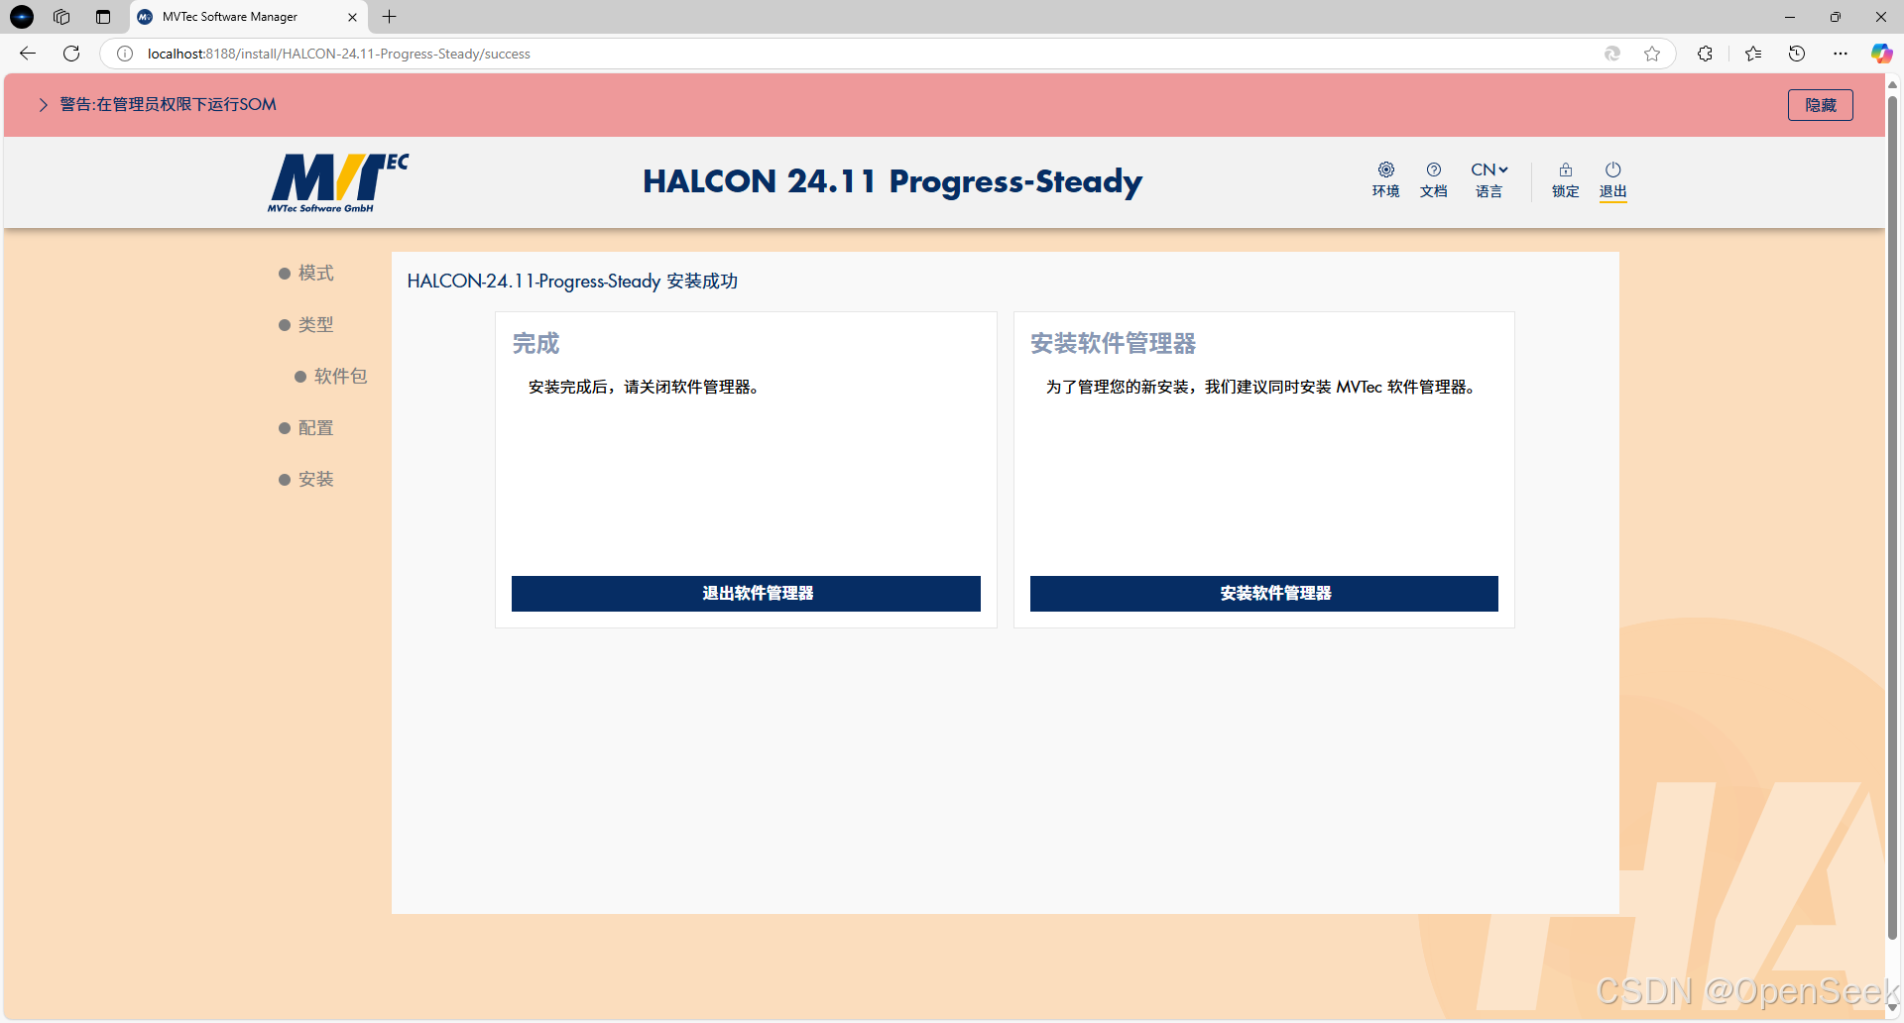Open the 文档 help icon
The height and width of the screenshot is (1023, 1904).
1433,179
